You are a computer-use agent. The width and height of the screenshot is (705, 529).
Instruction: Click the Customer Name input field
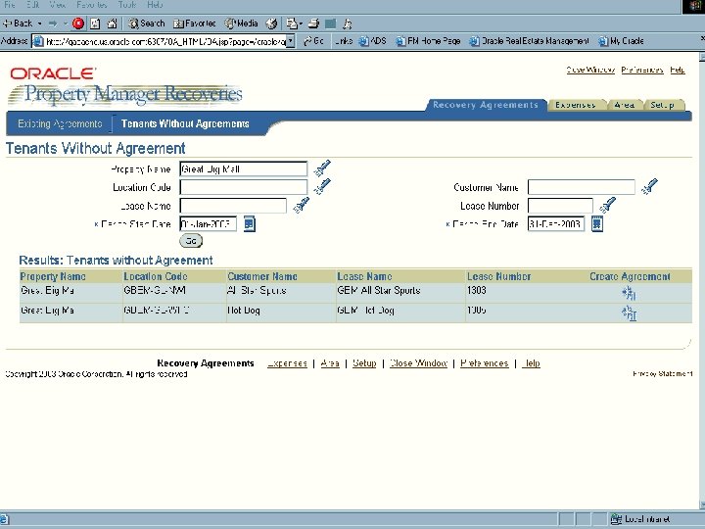click(581, 187)
